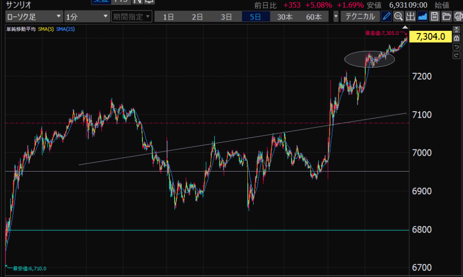Click the SMA(25) indicator label
Image resolution: width=463 pixels, height=277 pixels.
coord(66,29)
